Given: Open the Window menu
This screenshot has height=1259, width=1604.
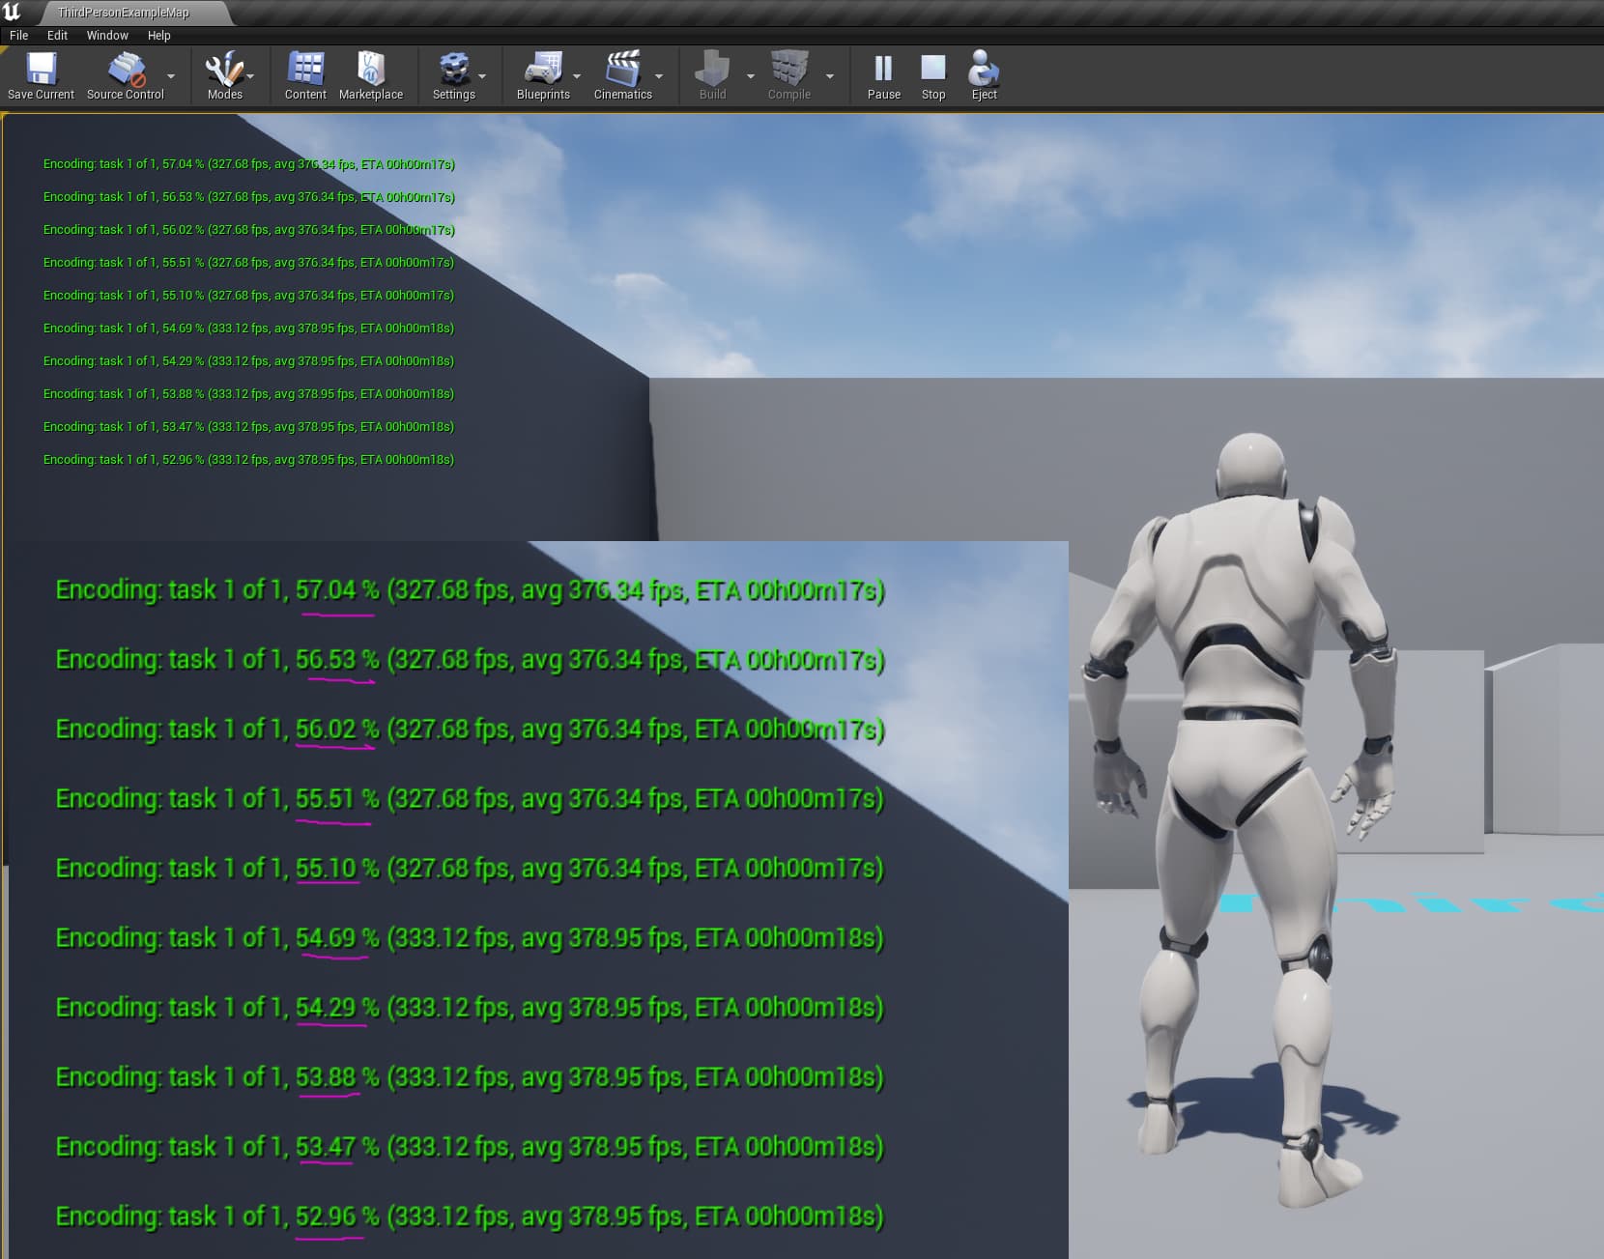Looking at the screenshot, I should coord(107,35).
